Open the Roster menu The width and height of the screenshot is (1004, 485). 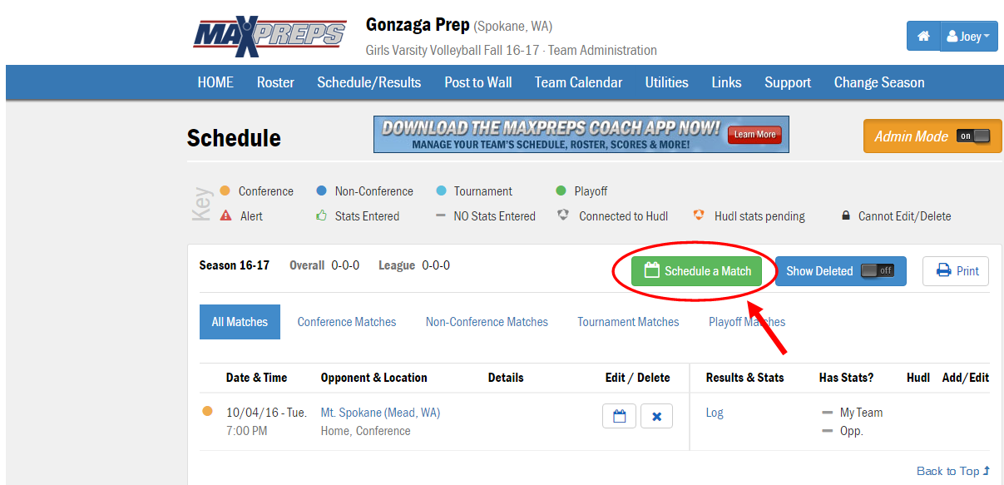tap(275, 82)
